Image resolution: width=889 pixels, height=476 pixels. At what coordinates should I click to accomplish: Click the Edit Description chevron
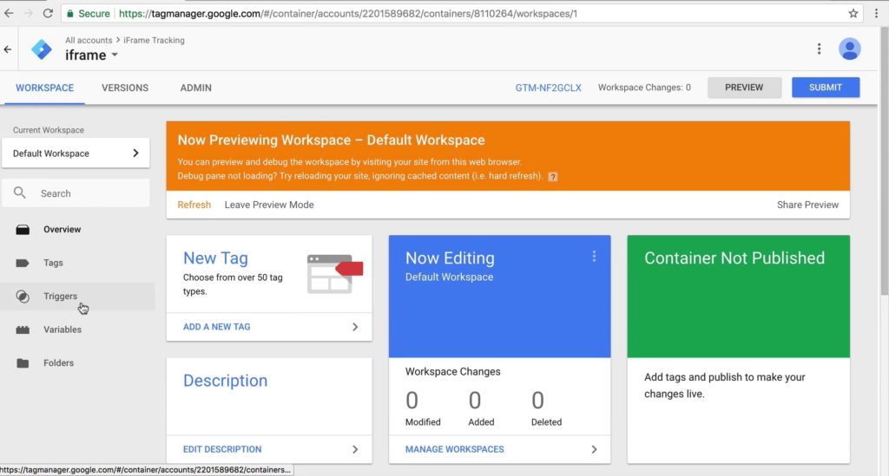[355, 449]
